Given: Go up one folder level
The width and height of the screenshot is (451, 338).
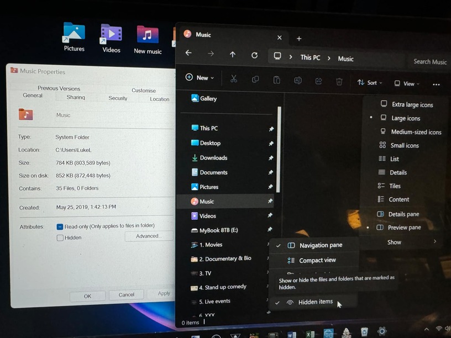Looking at the screenshot, I should tap(232, 54).
